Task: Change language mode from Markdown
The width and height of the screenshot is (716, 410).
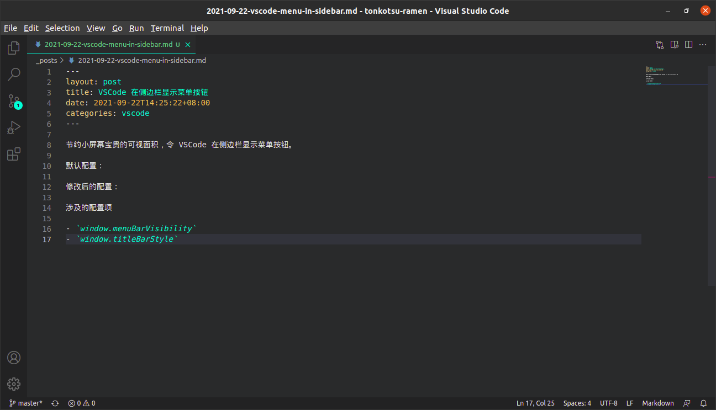Action: point(658,403)
